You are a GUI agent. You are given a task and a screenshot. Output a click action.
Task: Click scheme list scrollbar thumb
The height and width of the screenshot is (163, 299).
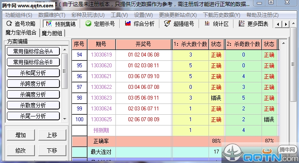click(x=65, y=71)
